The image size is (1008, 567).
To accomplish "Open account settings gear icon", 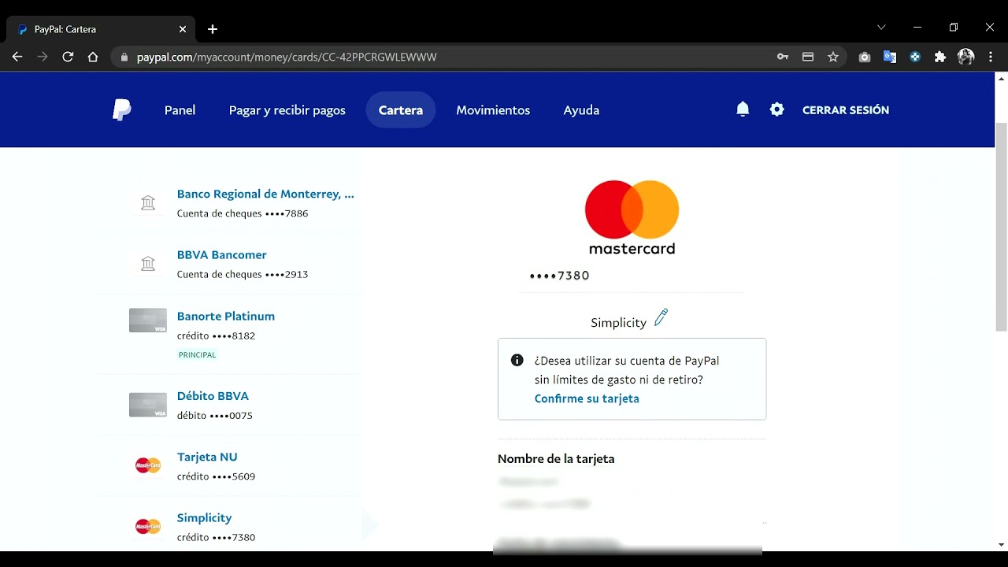I will click(777, 109).
